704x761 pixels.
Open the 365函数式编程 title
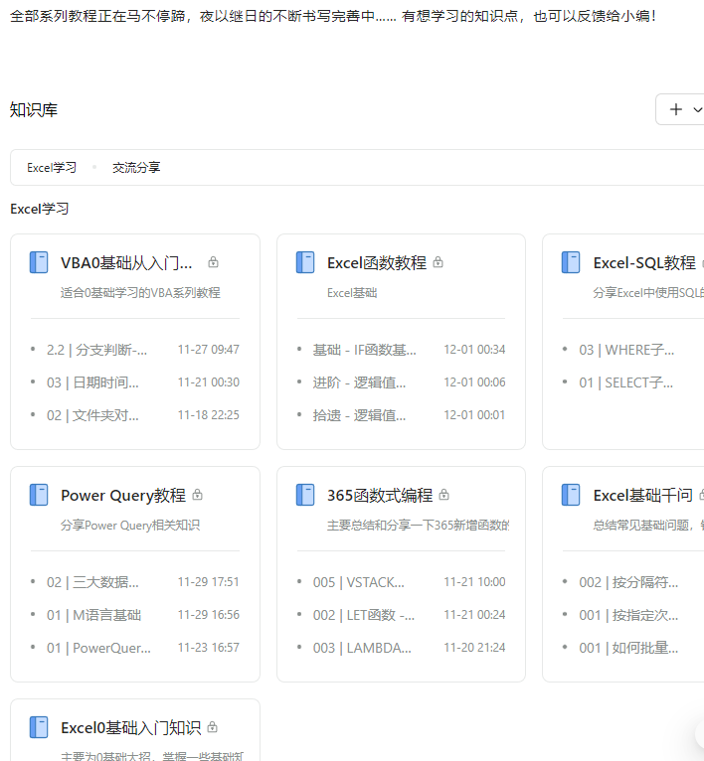coord(380,496)
